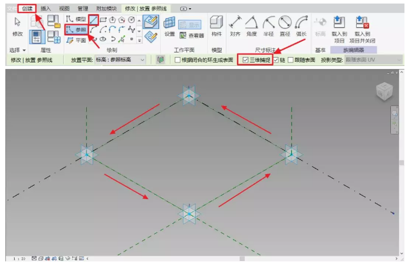Select the 半径 radial dimension tool

tap(268, 26)
